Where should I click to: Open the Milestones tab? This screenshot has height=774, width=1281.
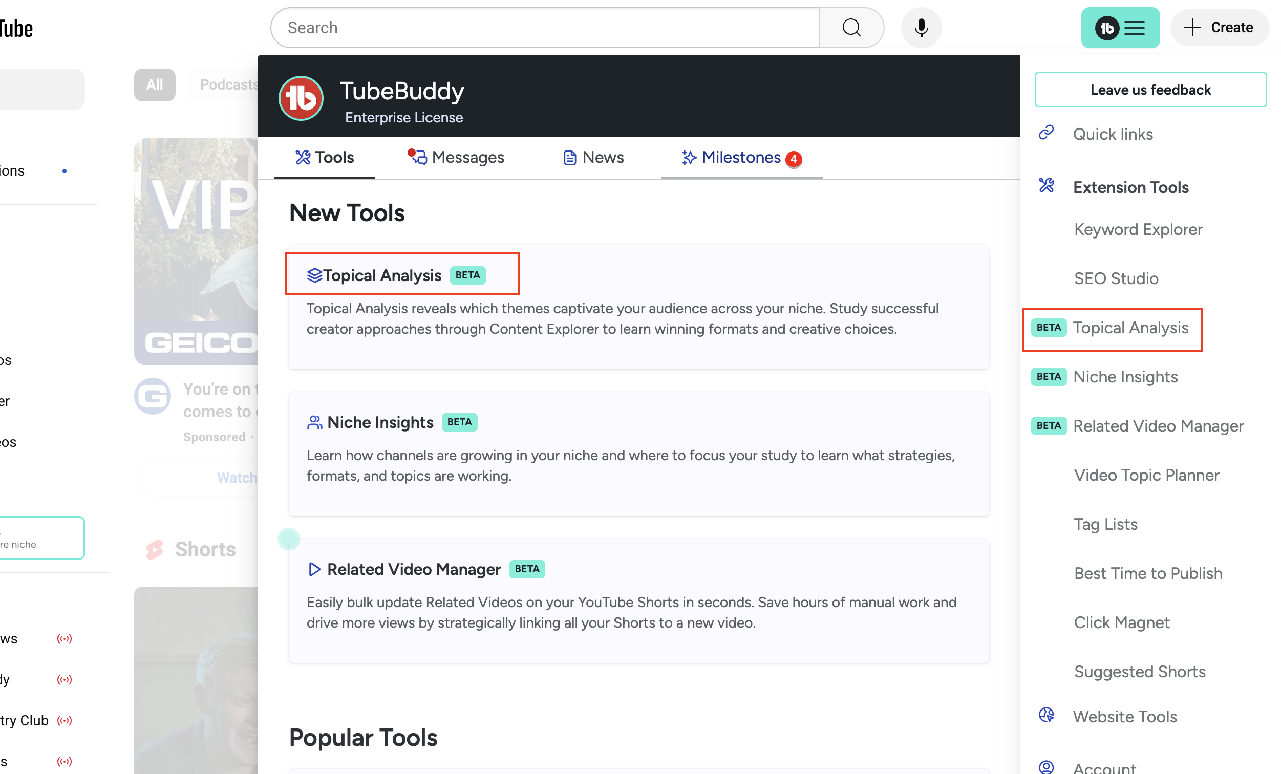(741, 158)
